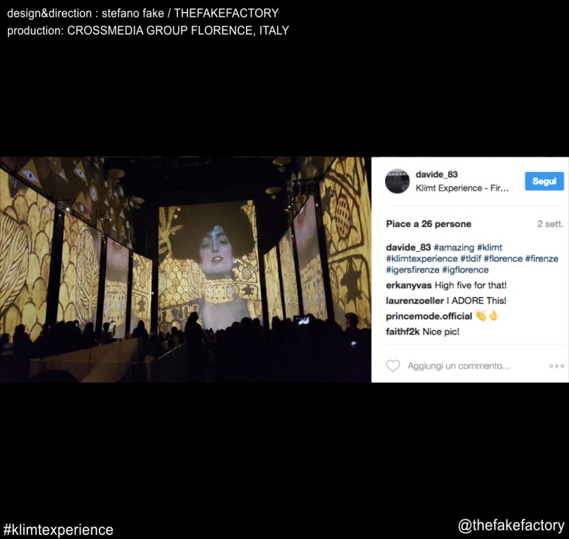Open the #tldif hashtag
The height and width of the screenshot is (539, 569).
tap(471, 259)
